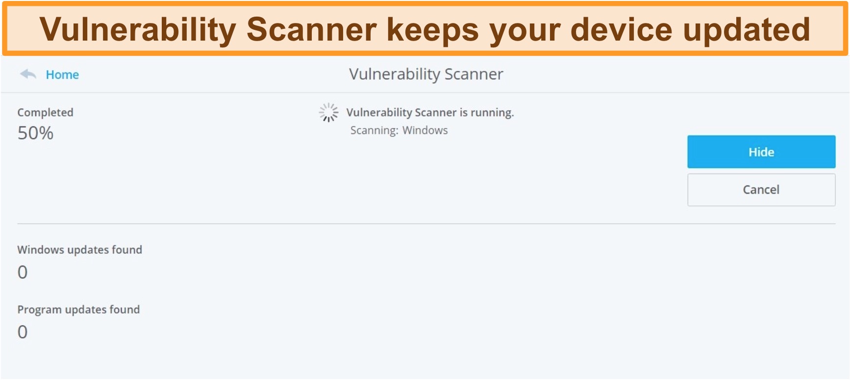Click 'Vulnerability Scanner is running.' status text
The image size is (850, 382).
(x=430, y=112)
